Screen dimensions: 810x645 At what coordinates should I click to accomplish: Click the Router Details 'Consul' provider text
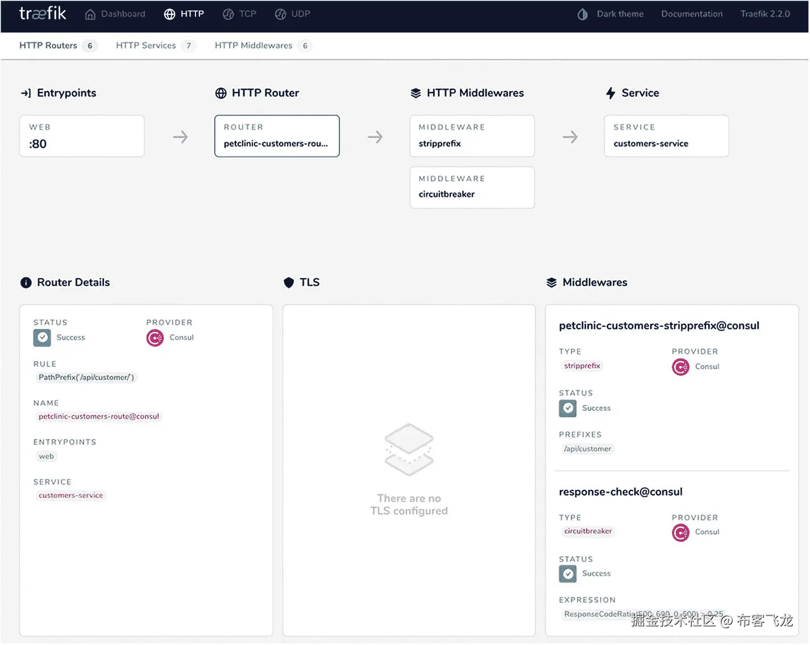pos(181,338)
